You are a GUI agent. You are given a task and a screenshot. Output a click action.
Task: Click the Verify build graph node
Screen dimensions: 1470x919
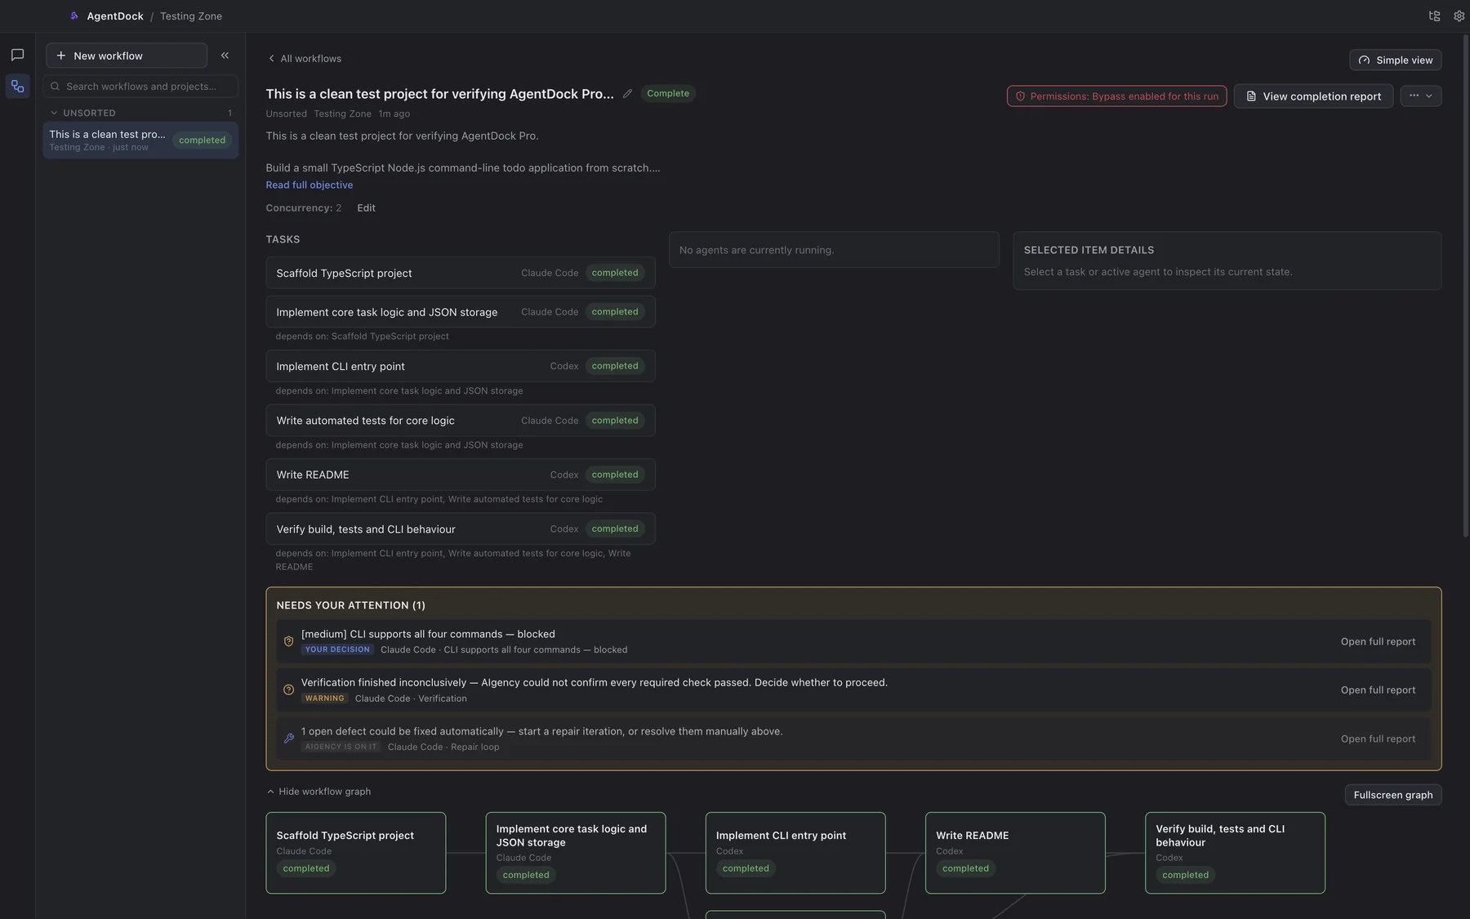(x=1235, y=853)
